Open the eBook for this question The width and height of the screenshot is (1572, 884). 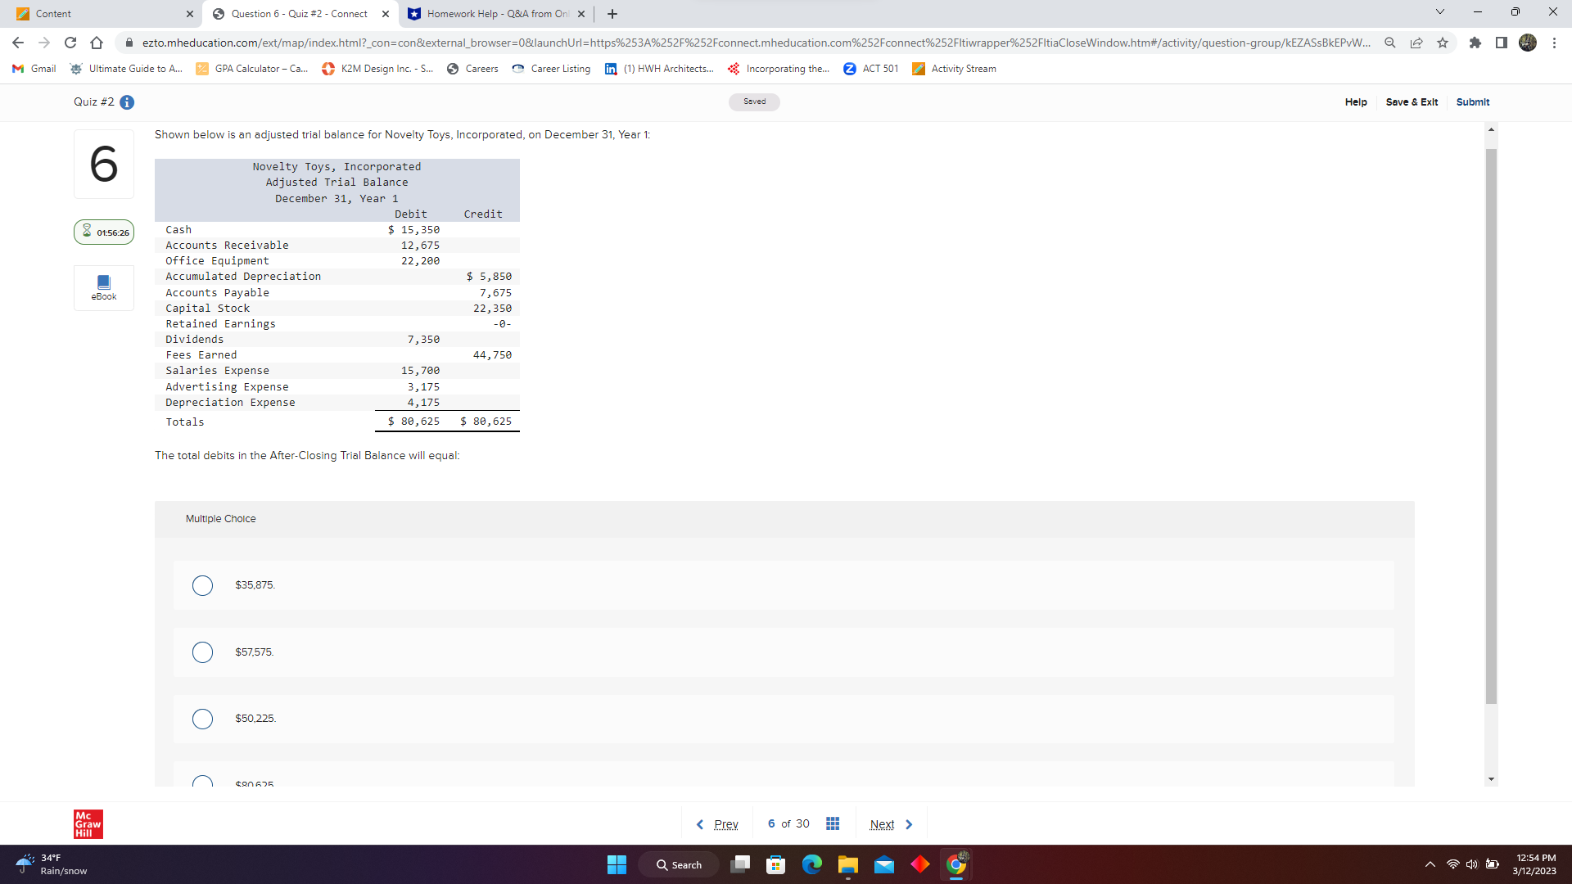(x=103, y=287)
